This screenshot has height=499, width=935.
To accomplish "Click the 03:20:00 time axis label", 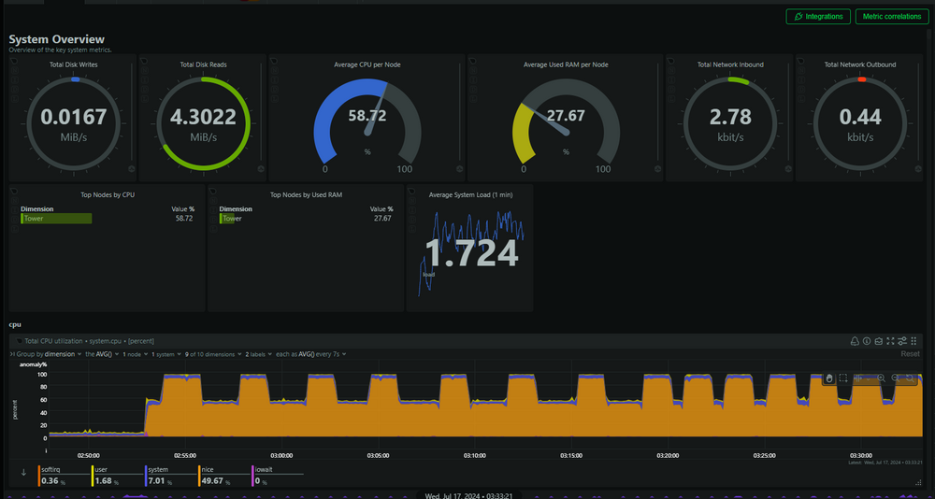I will coord(668,455).
